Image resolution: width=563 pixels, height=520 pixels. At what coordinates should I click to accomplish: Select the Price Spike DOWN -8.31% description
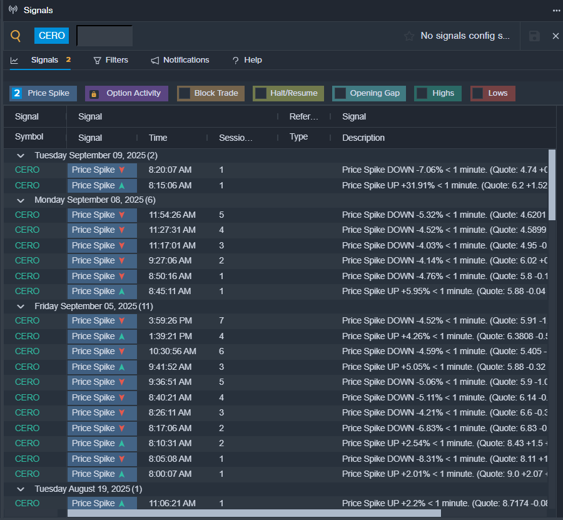point(445,459)
